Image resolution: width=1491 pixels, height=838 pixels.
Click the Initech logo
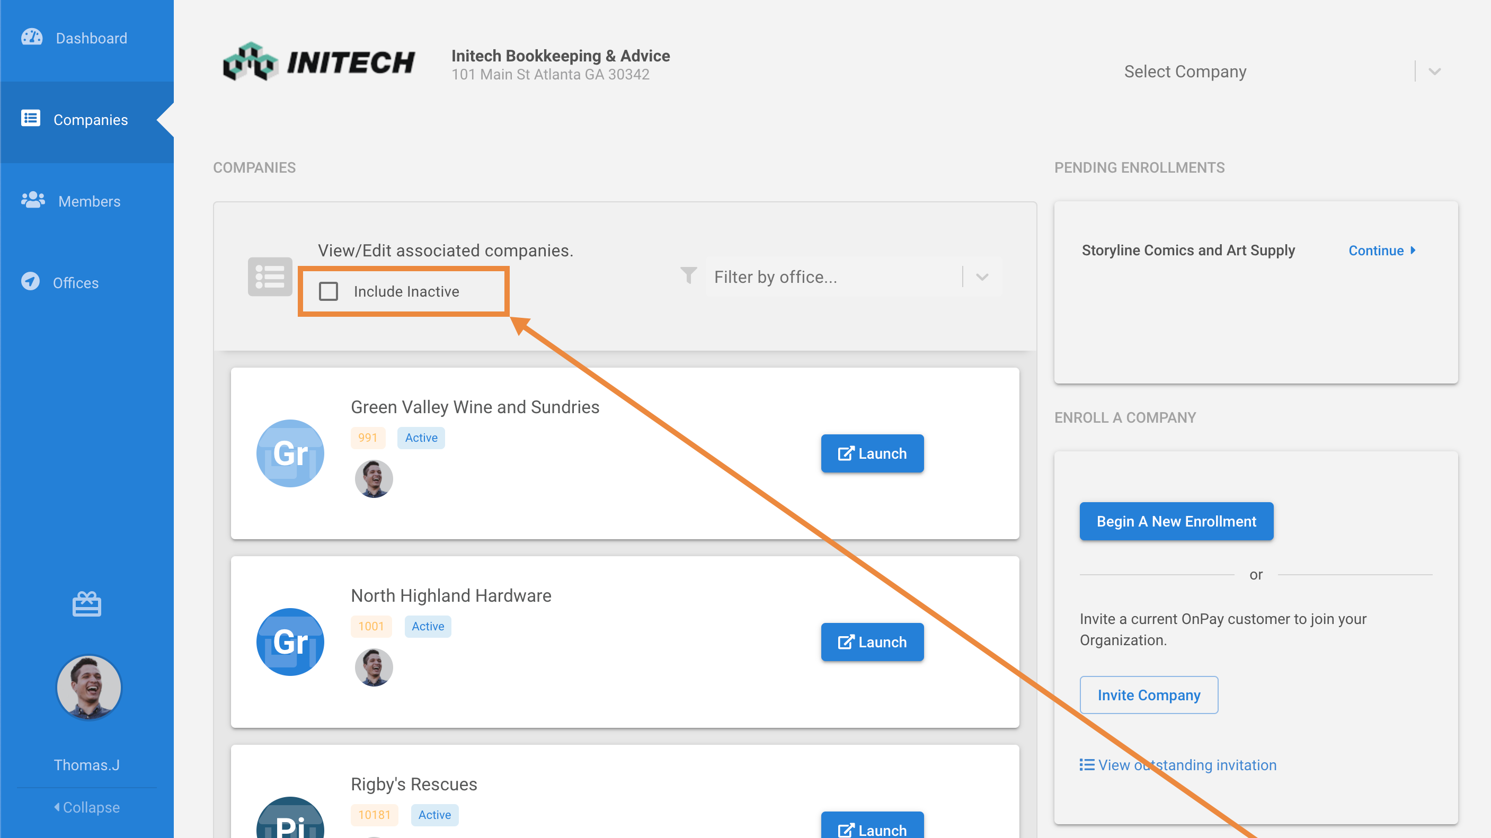(319, 61)
